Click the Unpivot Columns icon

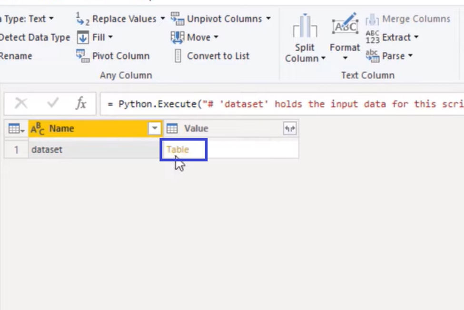click(x=177, y=19)
